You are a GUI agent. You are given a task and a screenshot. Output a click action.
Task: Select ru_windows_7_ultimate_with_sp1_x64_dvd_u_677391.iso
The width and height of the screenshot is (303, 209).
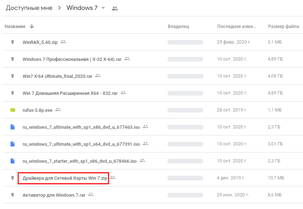click(81, 144)
